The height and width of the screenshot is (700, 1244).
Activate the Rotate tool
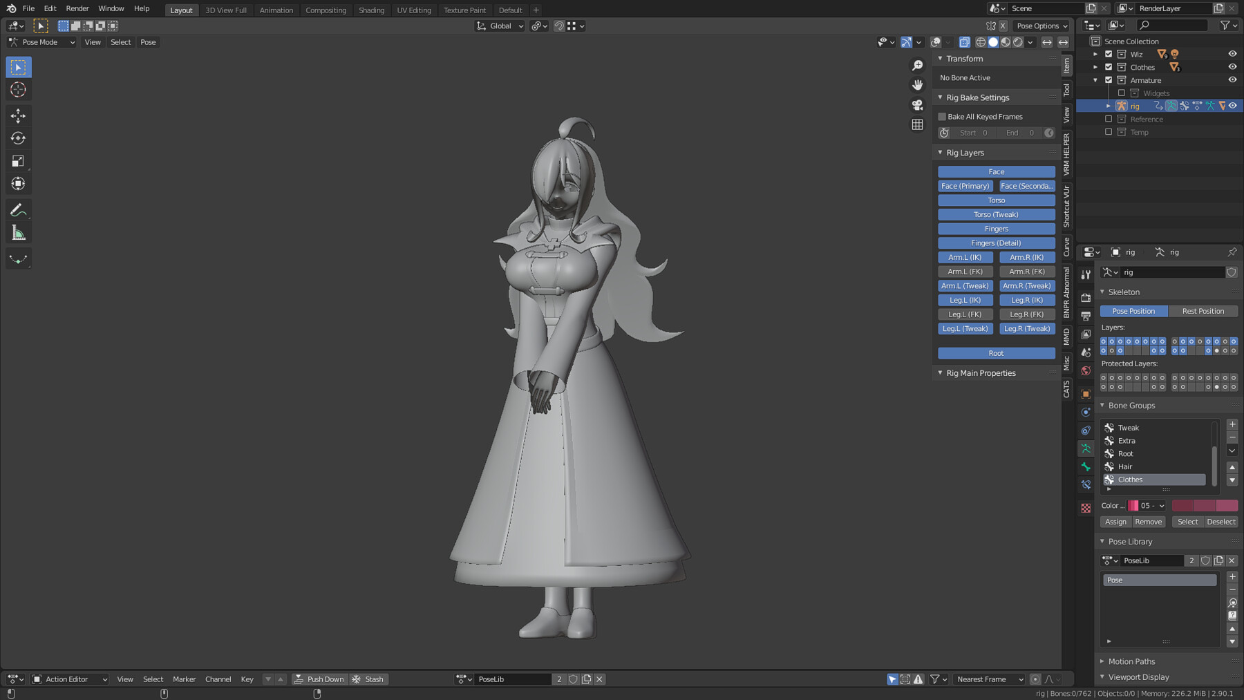coord(18,138)
